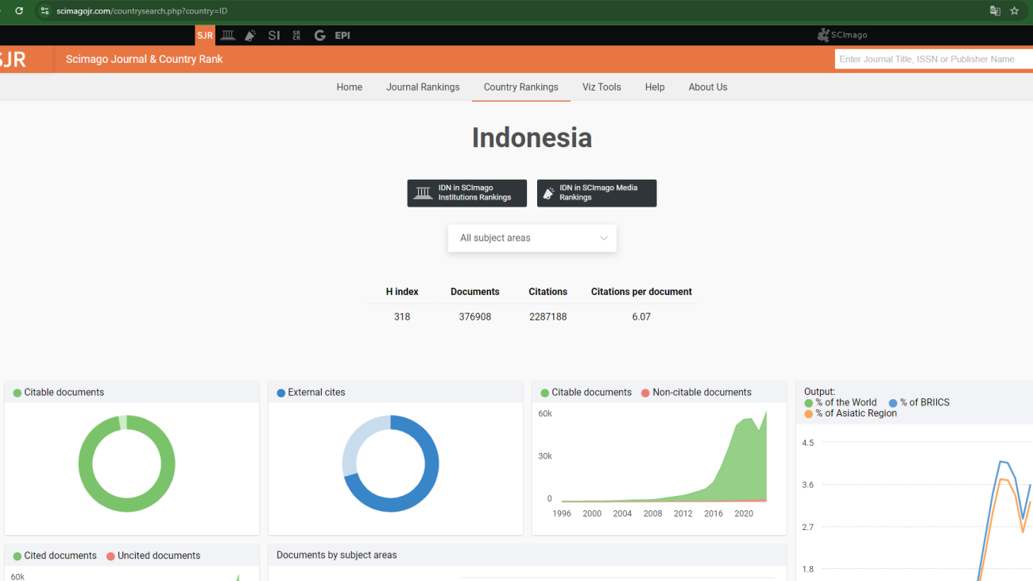Screen dimensions: 1033x581
Task: Focus the journal title search field
Action: tap(934, 59)
